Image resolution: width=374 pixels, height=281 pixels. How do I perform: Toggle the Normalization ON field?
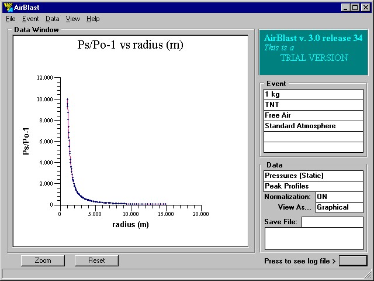340,197
